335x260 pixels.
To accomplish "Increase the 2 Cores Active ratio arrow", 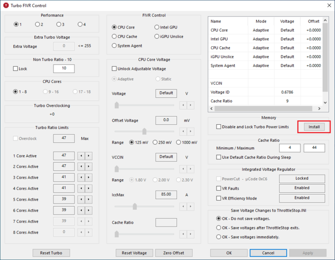I will [88, 166].
